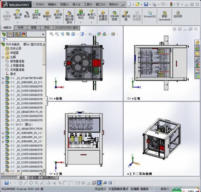The height and width of the screenshot is (192, 201).
Task: Click the 拍快照 snapshot icon
Action: (178, 14)
